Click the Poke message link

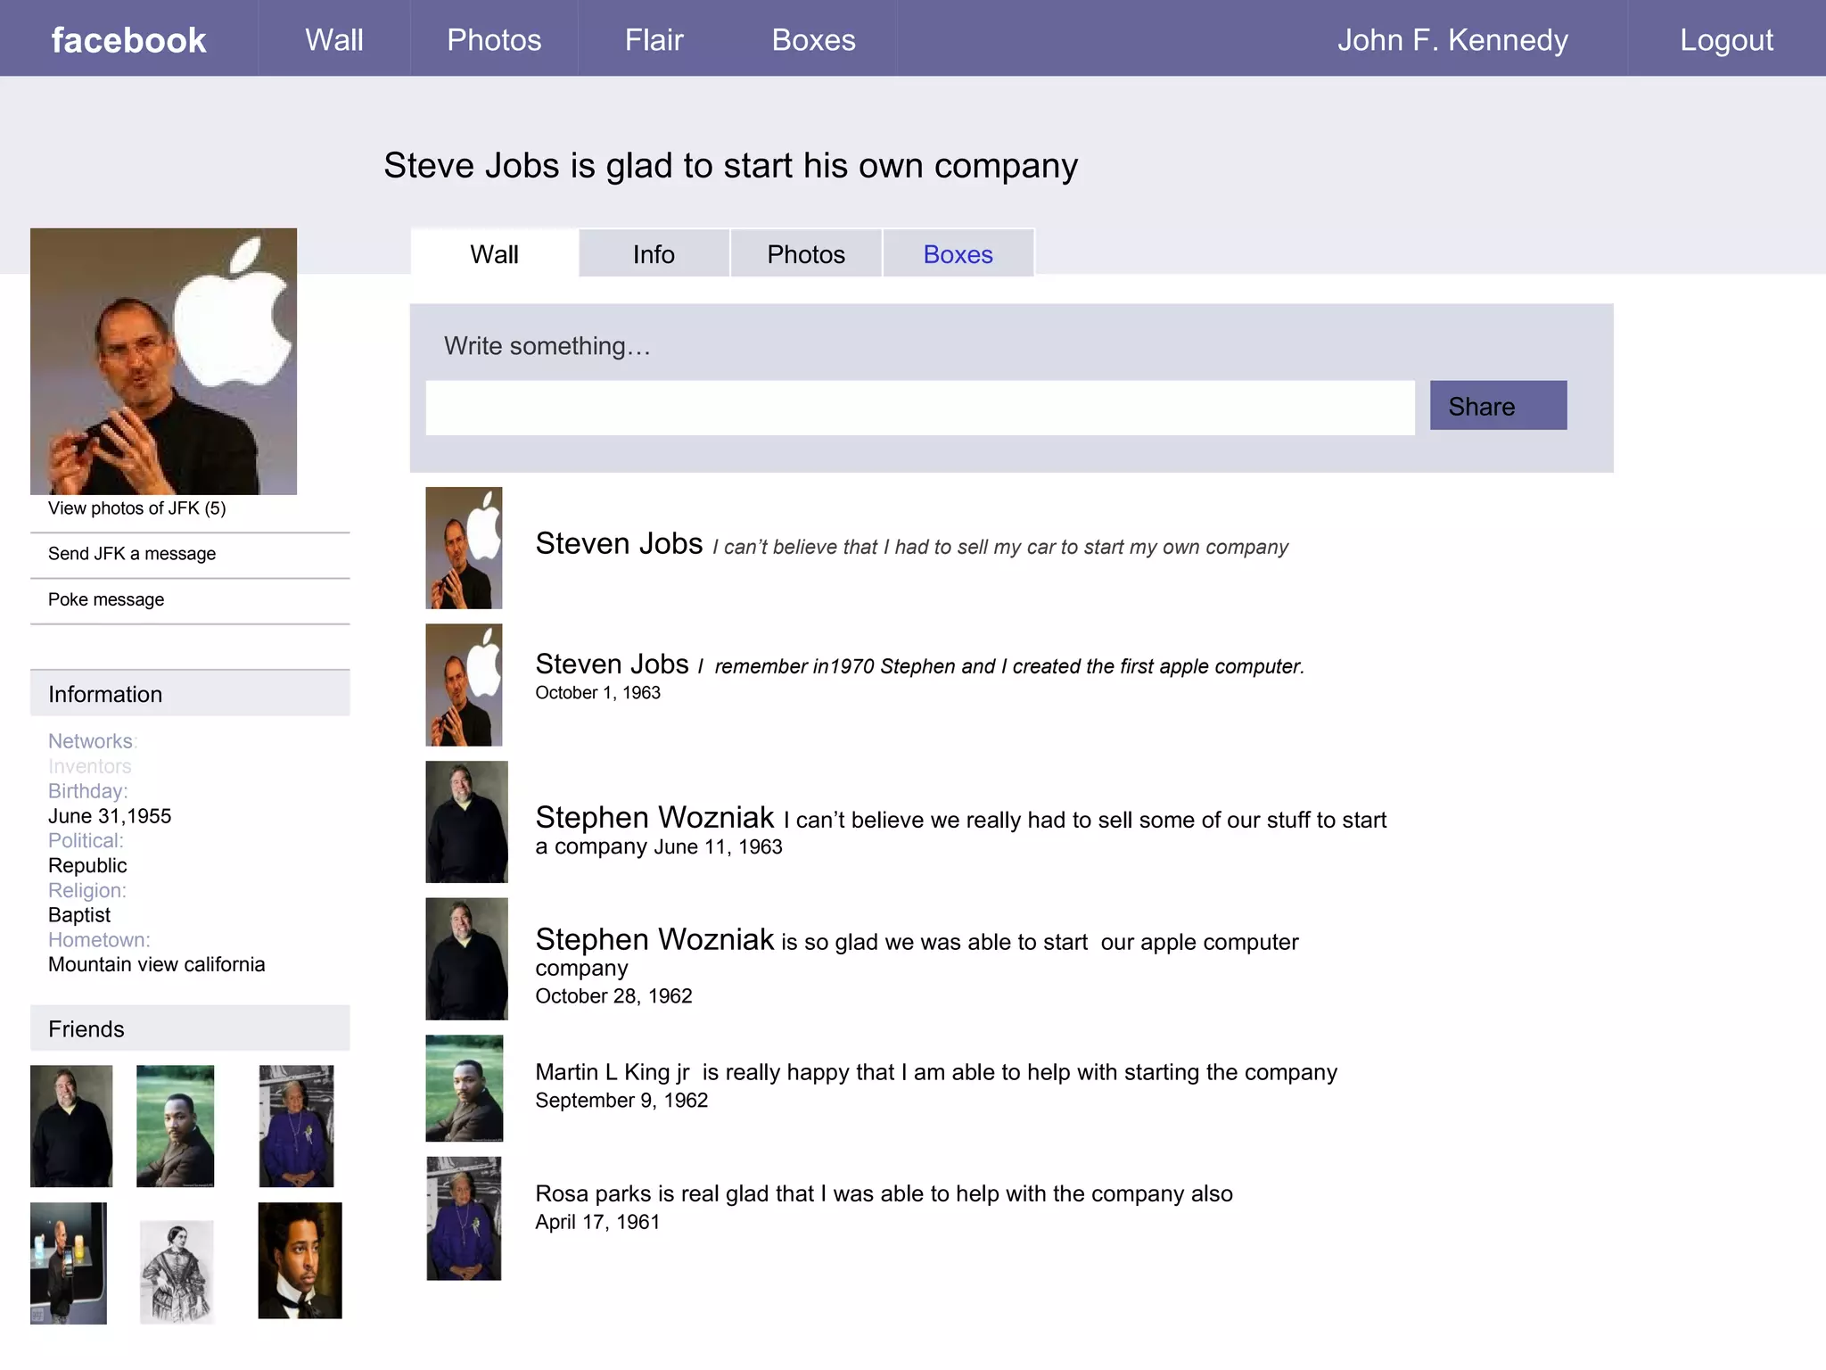coord(106,599)
